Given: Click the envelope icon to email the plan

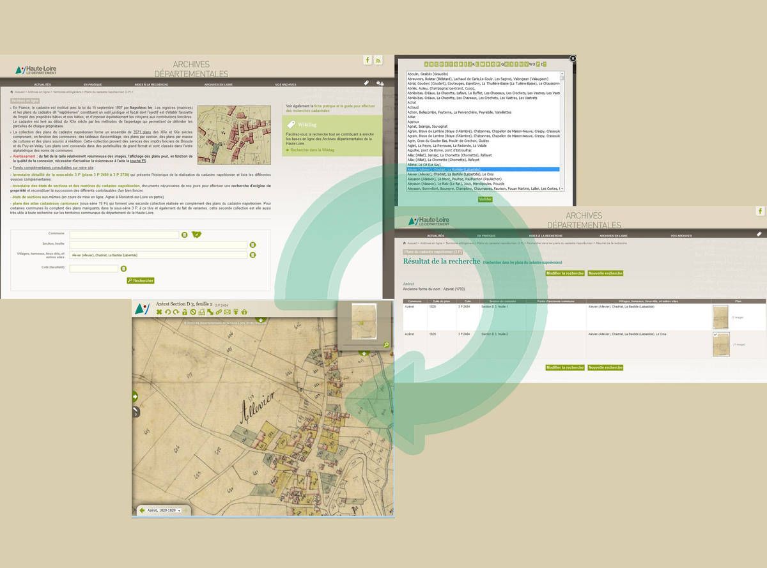Looking at the screenshot, I should point(227,312).
